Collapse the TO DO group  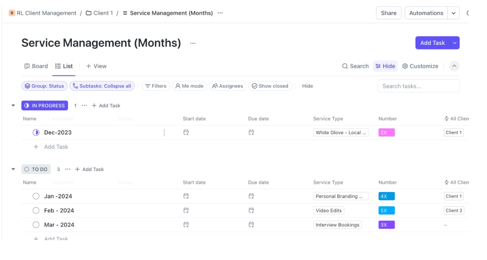(x=13, y=169)
